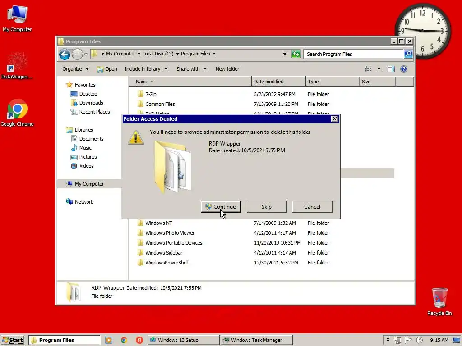Click the network tray icon
Viewport: 462px width, 346px height.
pos(397,340)
